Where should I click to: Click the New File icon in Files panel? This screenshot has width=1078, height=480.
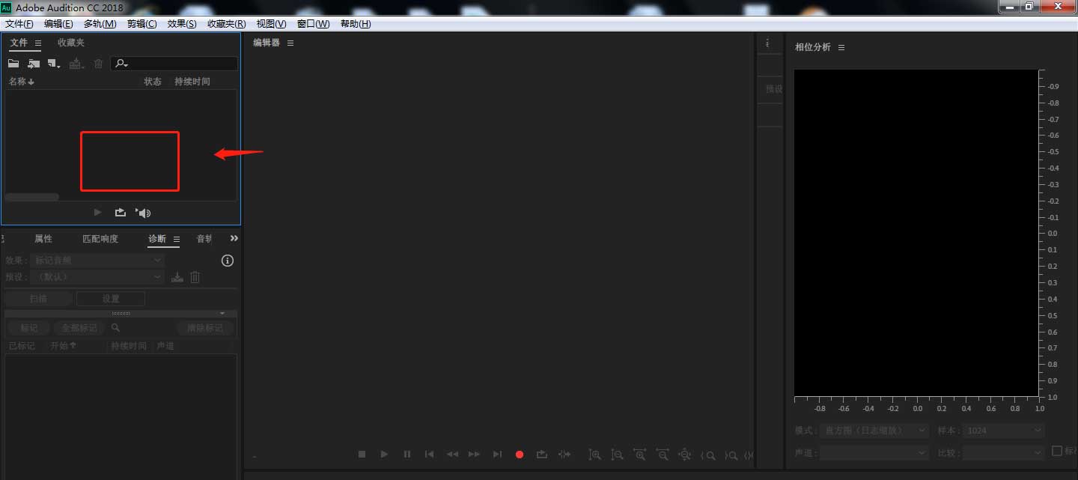54,64
